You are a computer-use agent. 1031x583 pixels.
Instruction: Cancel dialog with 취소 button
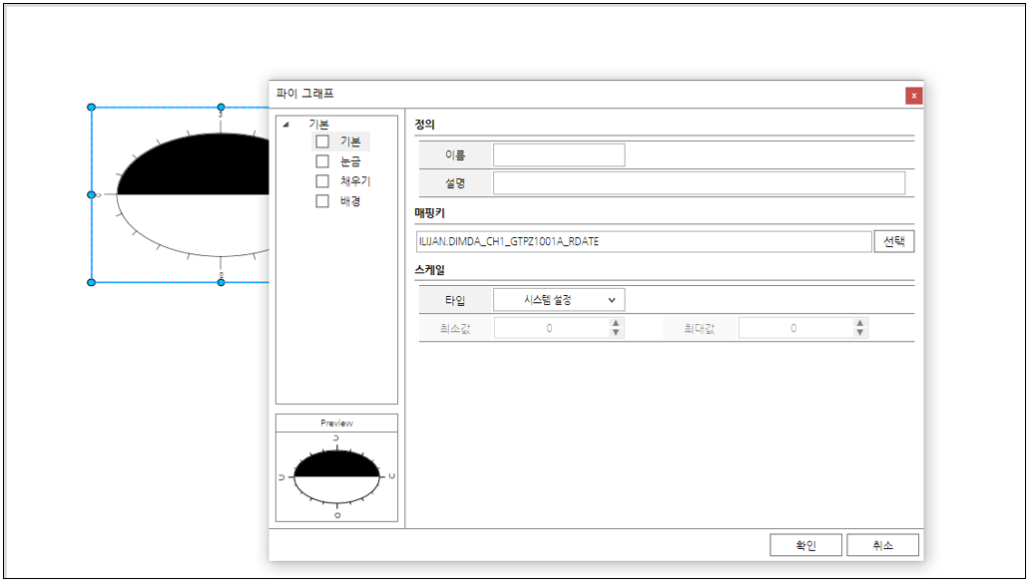coord(882,545)
